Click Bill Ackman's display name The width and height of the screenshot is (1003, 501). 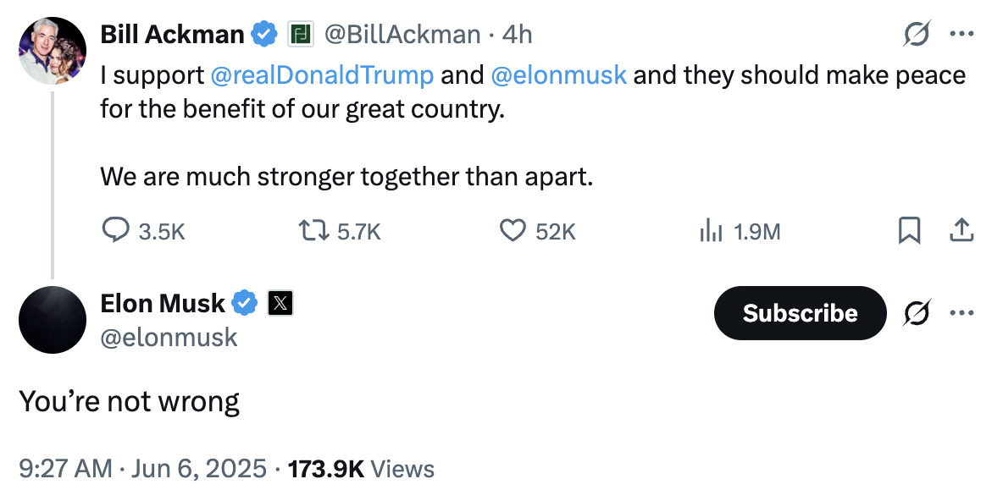(173, 34)
